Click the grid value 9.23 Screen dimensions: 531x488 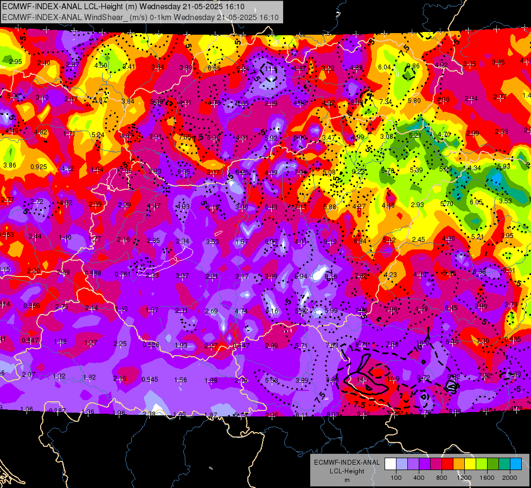(358, 172)
